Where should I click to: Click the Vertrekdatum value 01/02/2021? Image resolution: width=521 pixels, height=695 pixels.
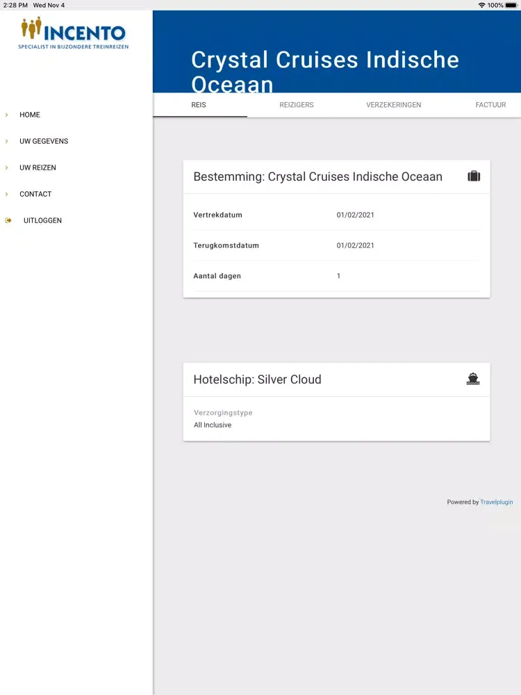tap(355, 215)
